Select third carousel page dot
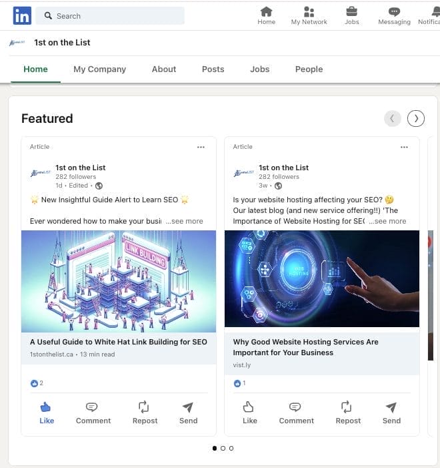This screenshot has width=440, height=468. click(x=231, y=448)
